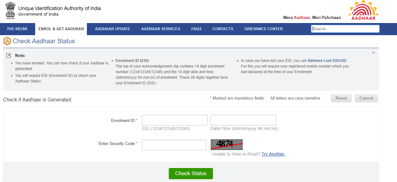The image size is (397, 182).
Task: Click the pencil icon beside Note
Action: tap(8, 55)
